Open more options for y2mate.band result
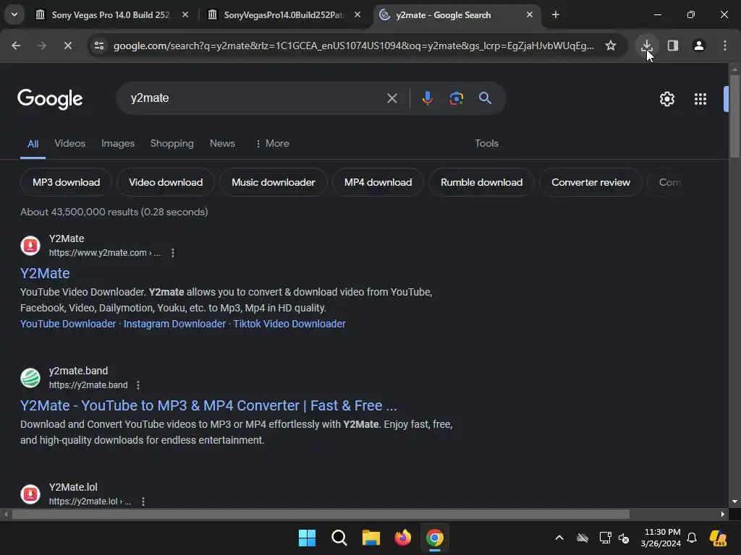 138,385
